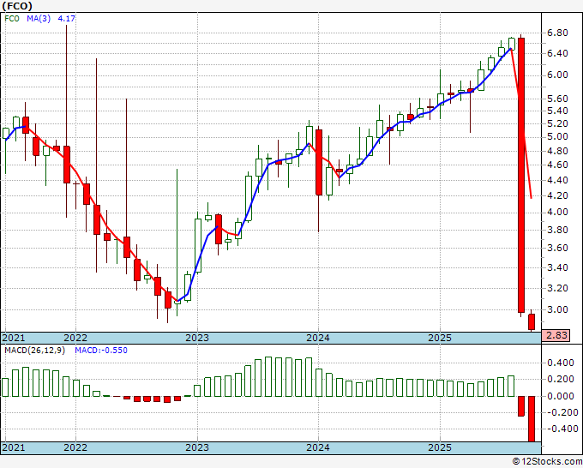Click the MA value 4.17
The image size is (583, 468).
click(67, 18)
